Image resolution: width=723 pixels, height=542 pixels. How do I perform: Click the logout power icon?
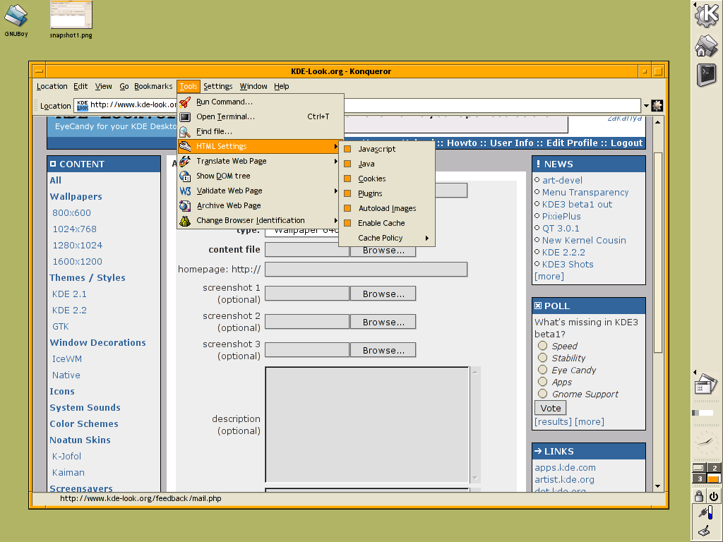click(x=714, y=496)
